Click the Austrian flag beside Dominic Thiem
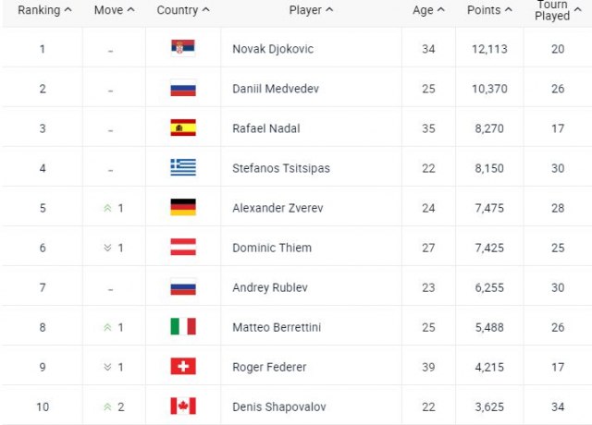 182,248
